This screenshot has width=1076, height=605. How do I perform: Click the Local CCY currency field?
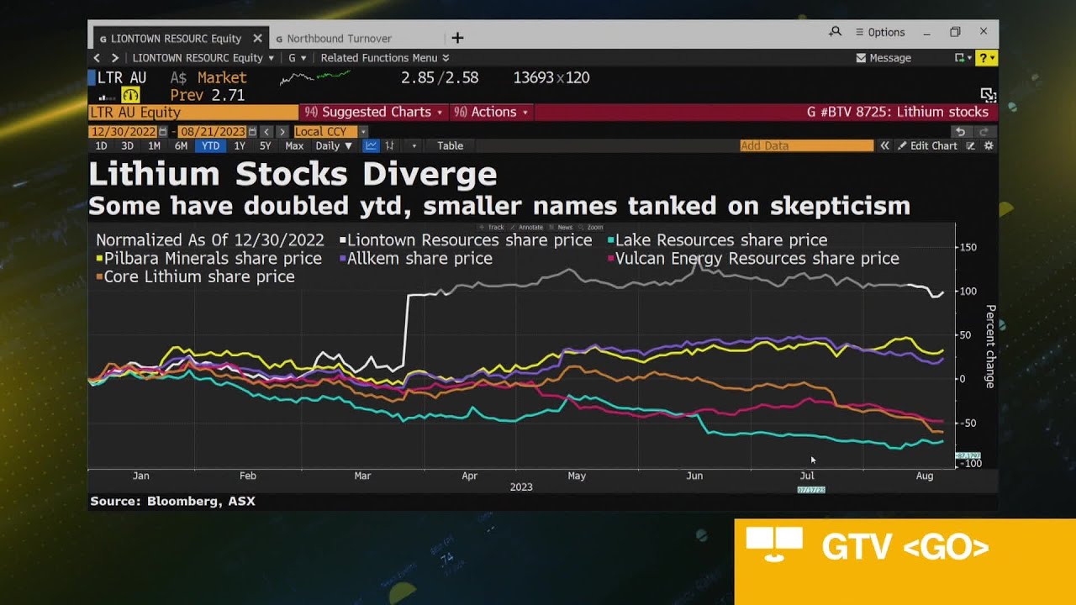tap(325, 132)
